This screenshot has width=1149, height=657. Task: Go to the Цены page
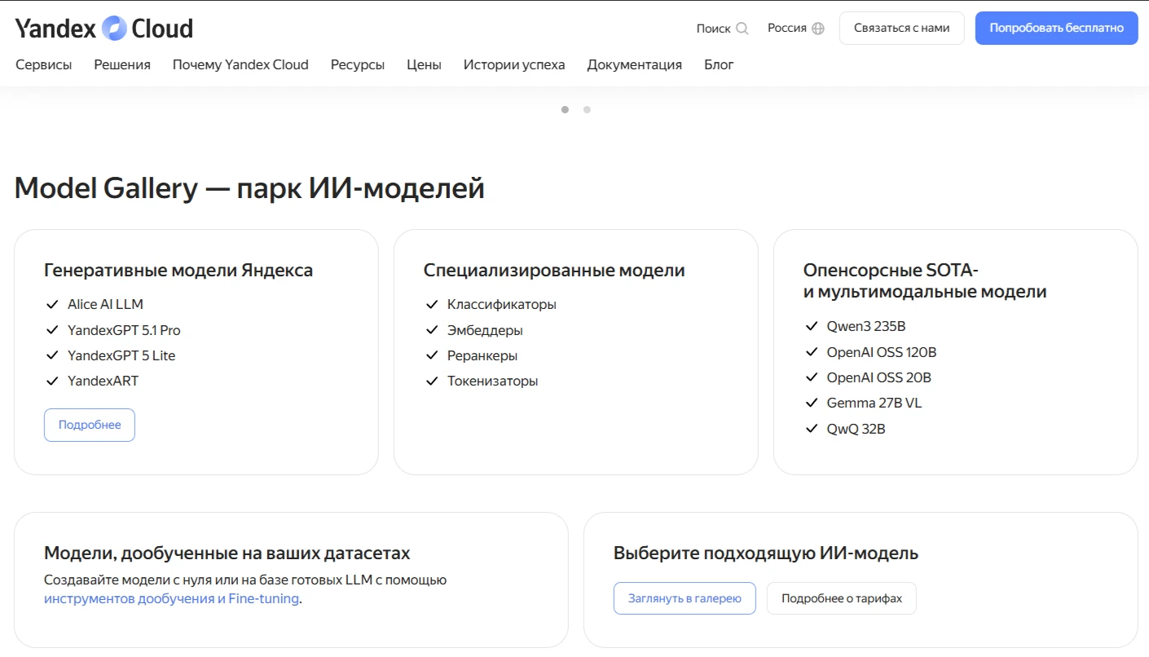tap(424, 64)
